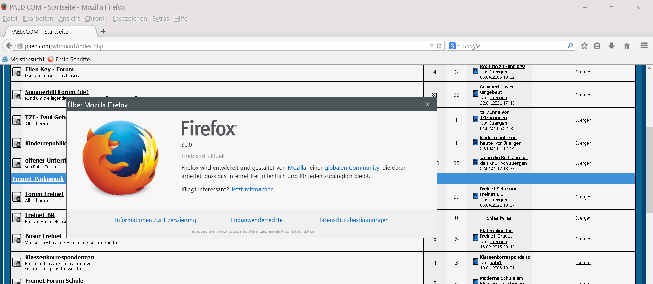
Task: Expand the URL bar history dropdown arrow
Action: point(432,46)
